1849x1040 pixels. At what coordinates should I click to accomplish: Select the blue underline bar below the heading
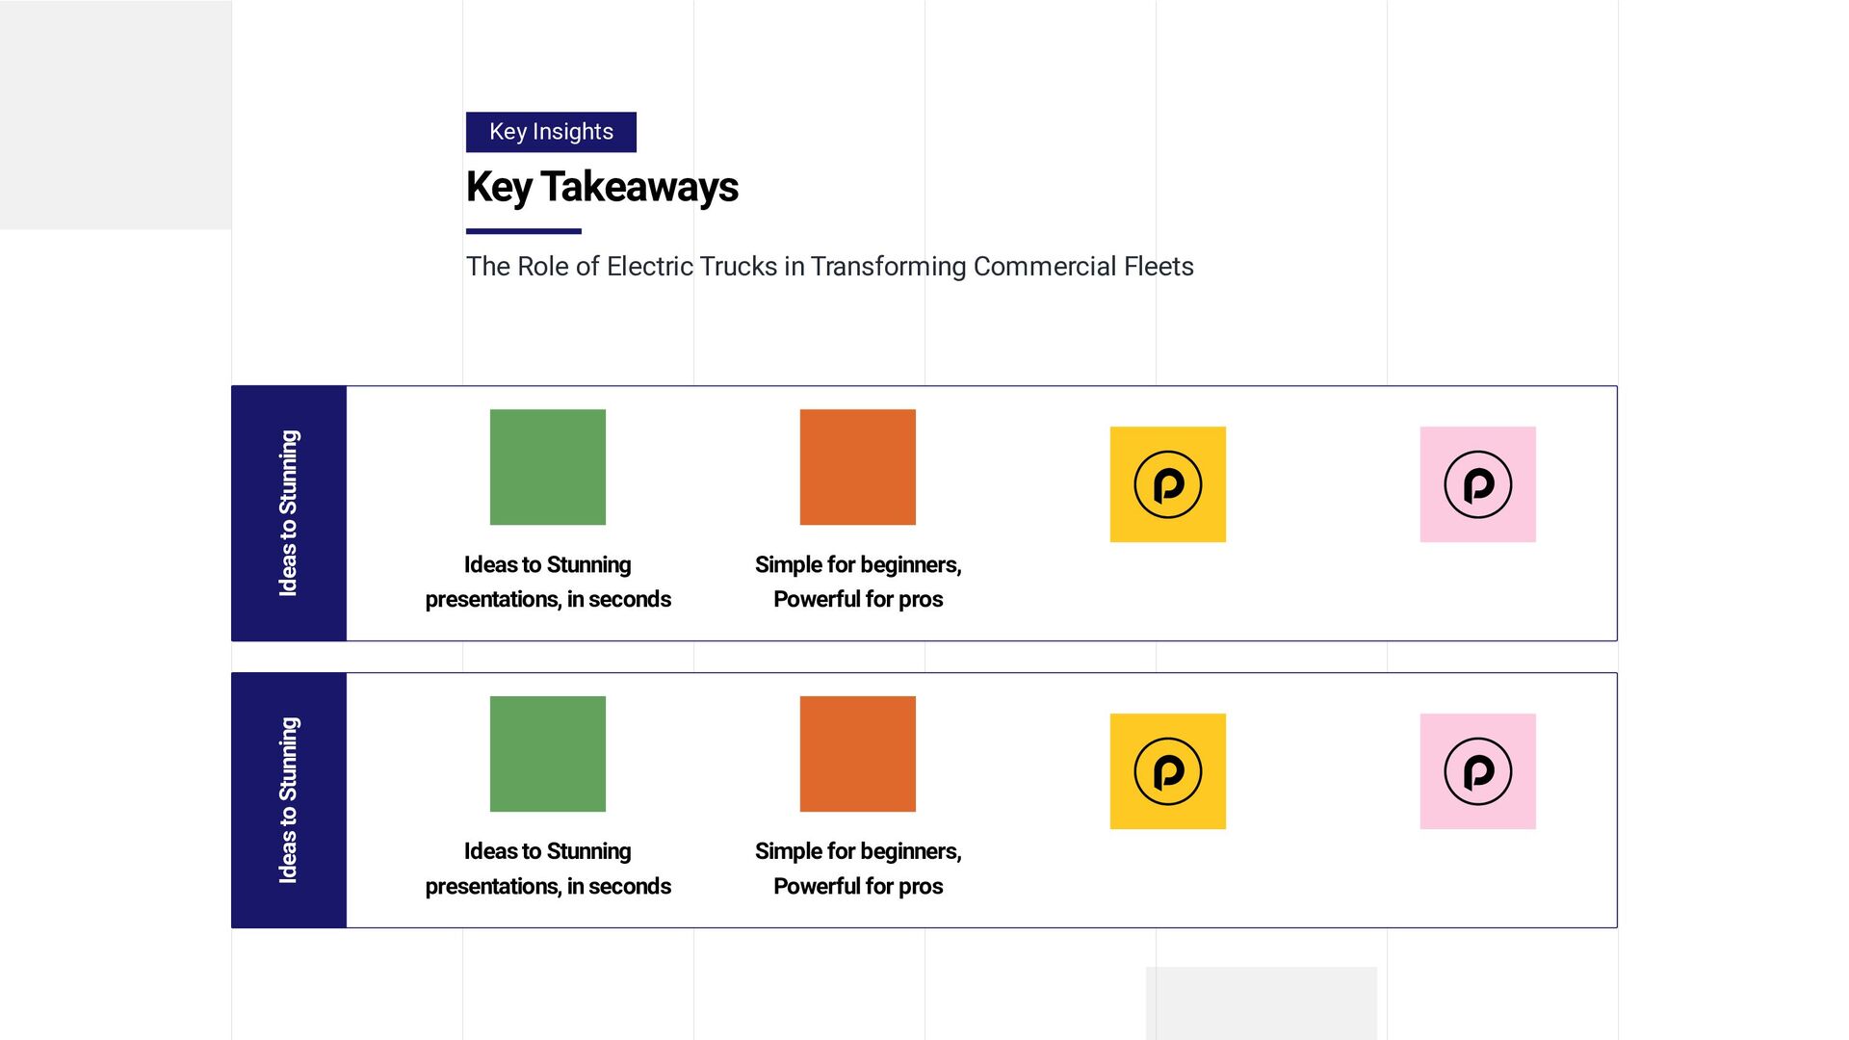(523, 231)
